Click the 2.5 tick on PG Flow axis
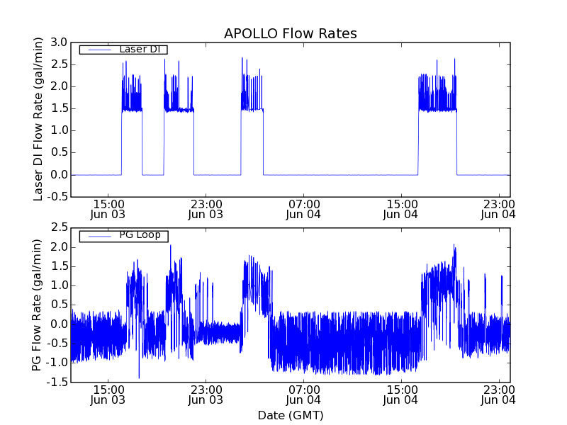567x425 pixels. [59, 227]
